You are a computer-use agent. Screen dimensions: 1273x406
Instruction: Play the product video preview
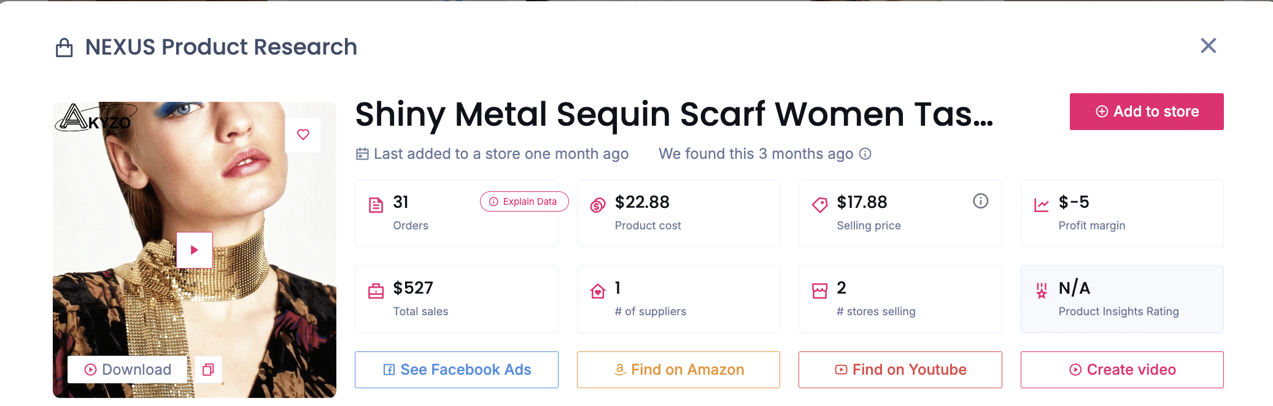(x=195, y=250)
